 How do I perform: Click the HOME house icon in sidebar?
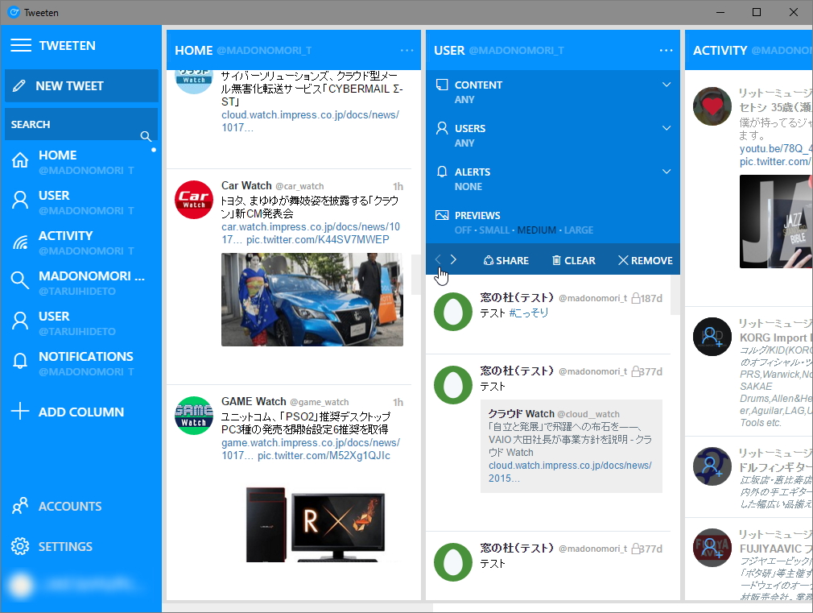pos(20,159)
